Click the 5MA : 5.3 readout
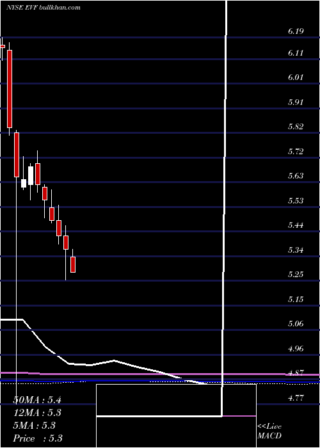The width and height of the screenshot is (320, 448). coord(35,426)
